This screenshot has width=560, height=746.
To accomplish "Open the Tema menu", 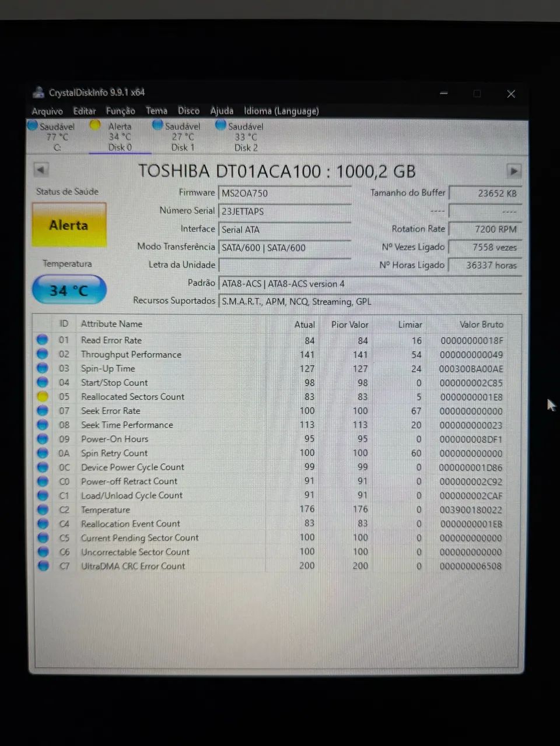I will coord(156,111).
